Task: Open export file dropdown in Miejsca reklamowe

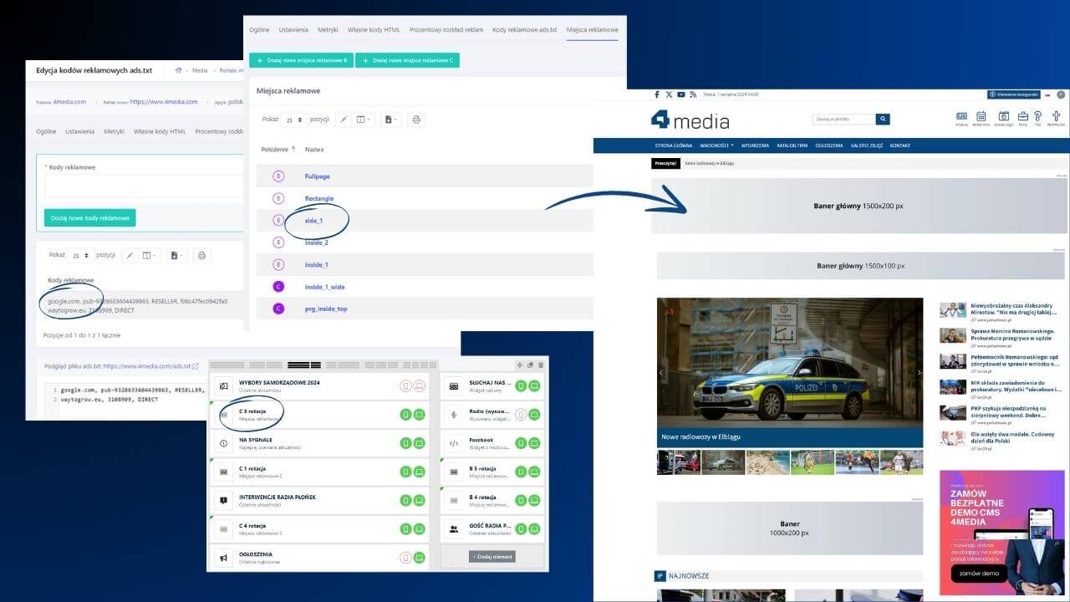Action: [x=390, y=120]
